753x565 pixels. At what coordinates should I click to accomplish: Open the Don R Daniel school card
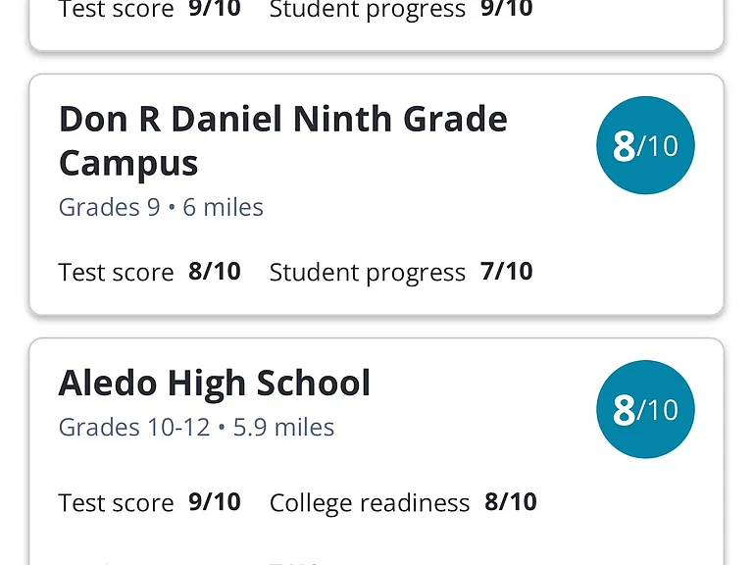pyautogui.click(x=376, y=194)
